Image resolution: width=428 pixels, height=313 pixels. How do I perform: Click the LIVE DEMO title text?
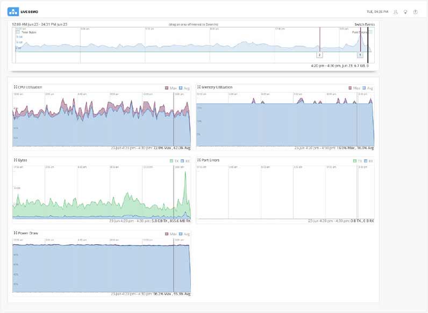point(28,12)
